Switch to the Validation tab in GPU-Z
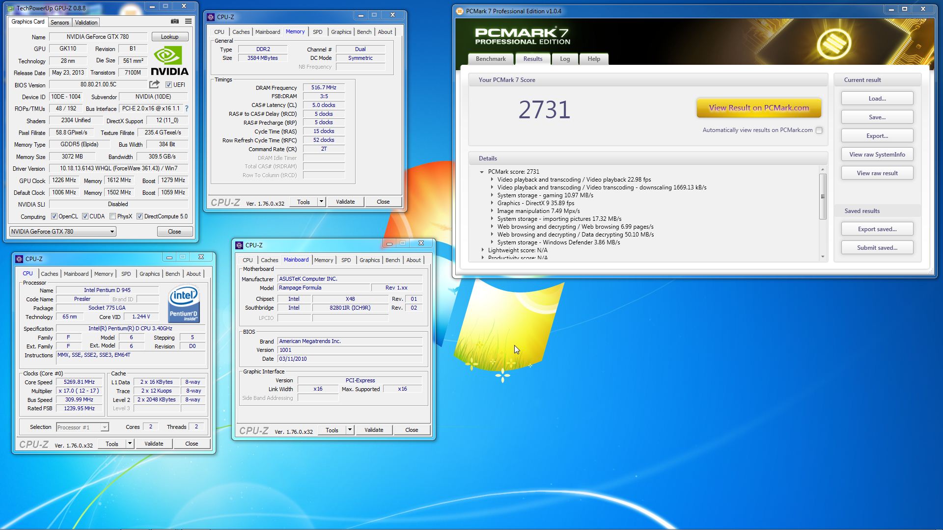Viewport: 943px width, 530px height. click(x=86, y=23)
